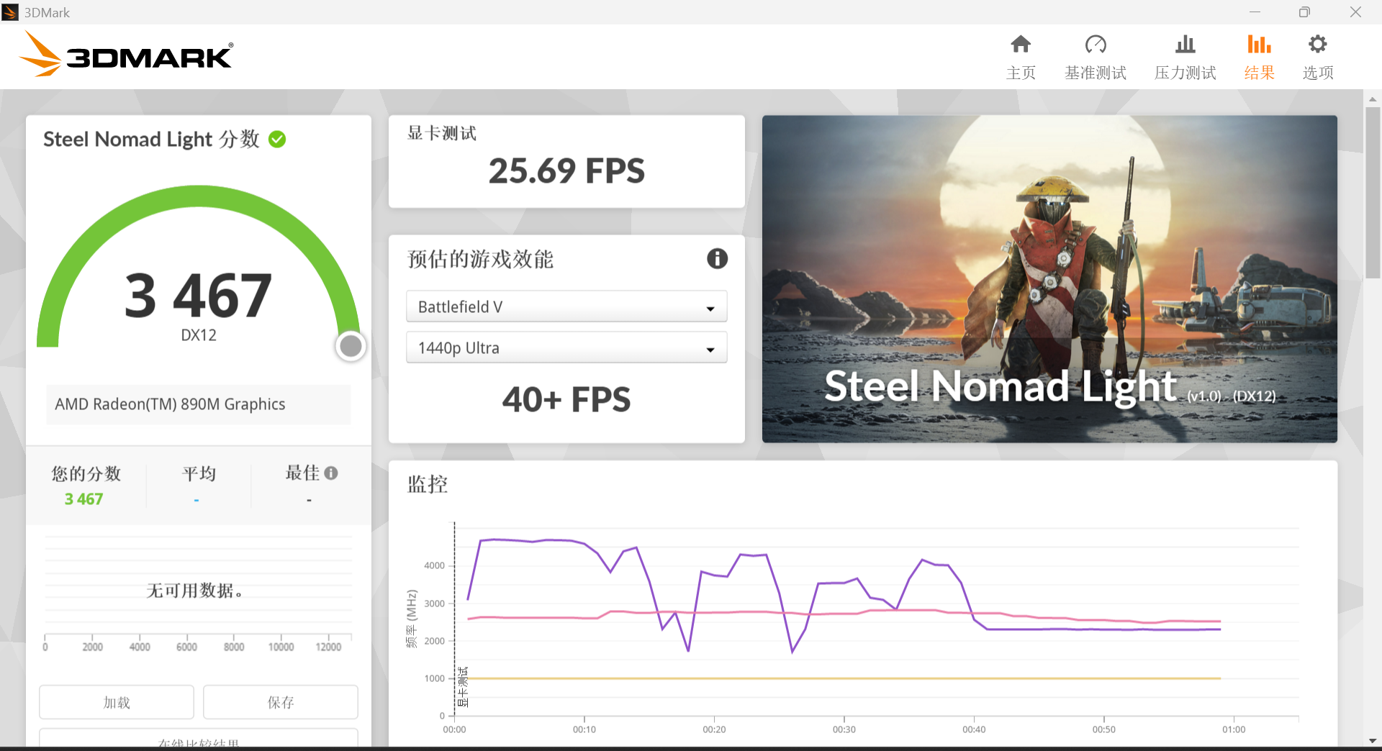Open the 压力测试 stress test section
1382x751 pixels.
[1184, 58]
